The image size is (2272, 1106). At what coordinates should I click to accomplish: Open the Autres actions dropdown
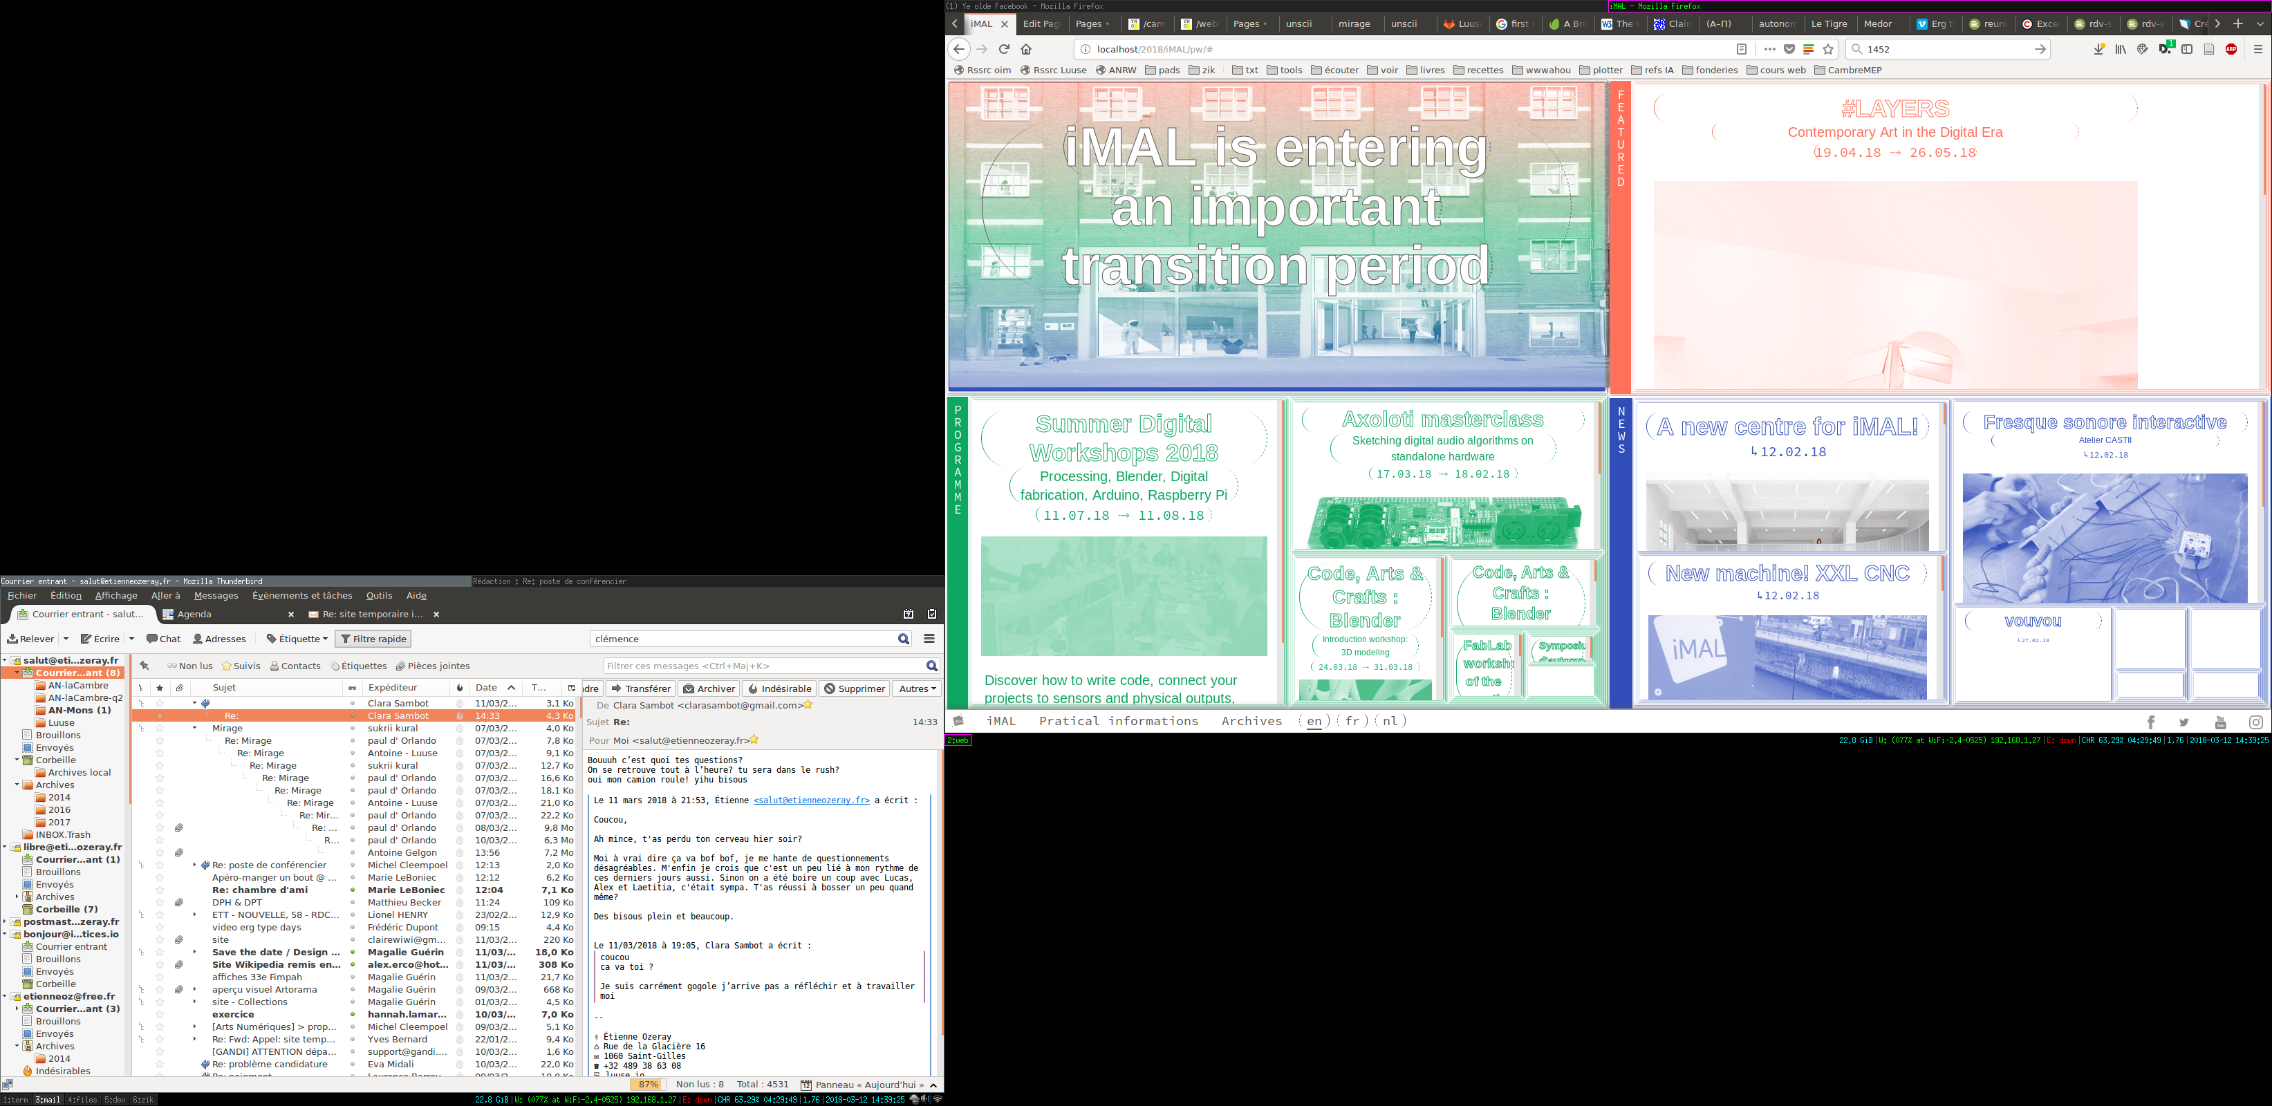point(916,688)
